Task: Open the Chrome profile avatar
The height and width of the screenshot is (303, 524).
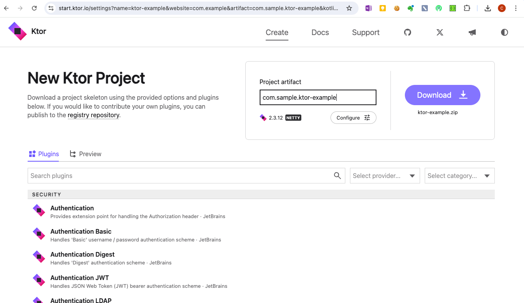Action: pos(502,8)
